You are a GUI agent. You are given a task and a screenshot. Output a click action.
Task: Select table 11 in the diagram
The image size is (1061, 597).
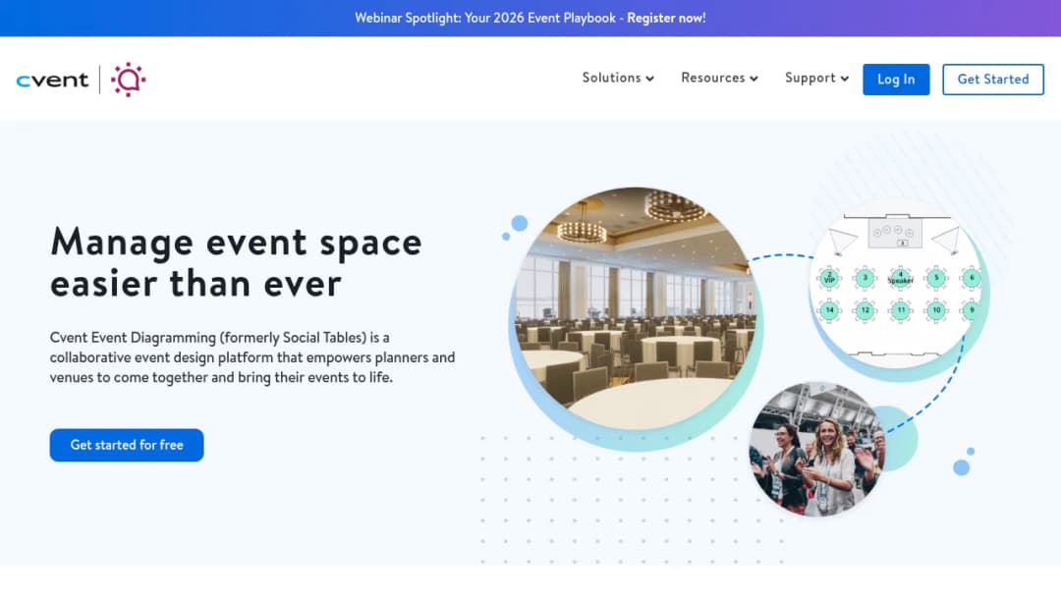pos(901,310)
